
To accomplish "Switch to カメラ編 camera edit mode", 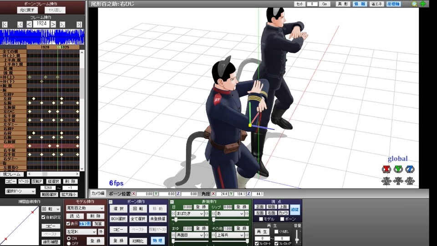I will click(x=98, y=193).
